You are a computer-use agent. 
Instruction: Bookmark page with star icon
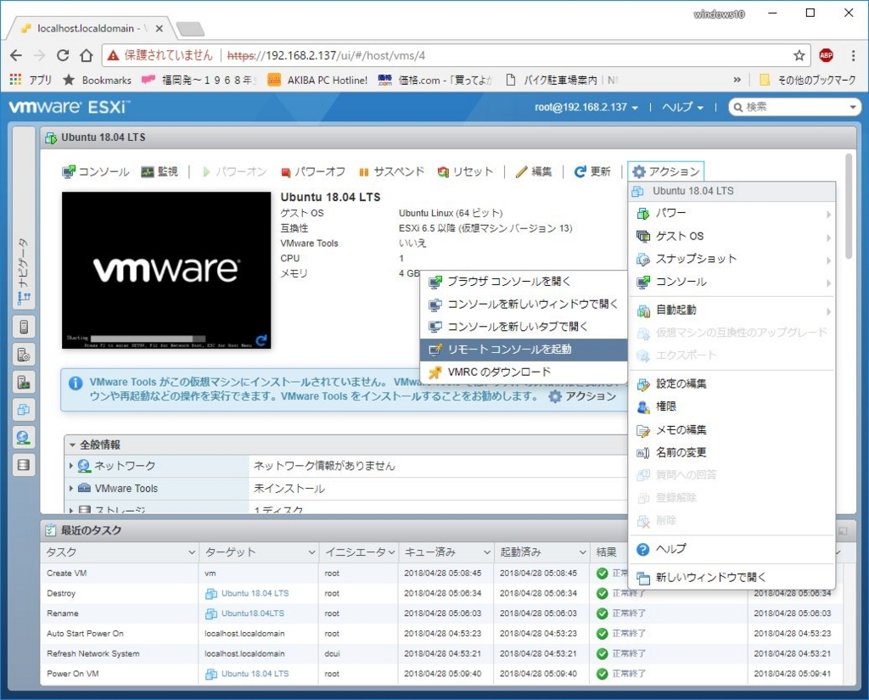(x=799, y=55)
